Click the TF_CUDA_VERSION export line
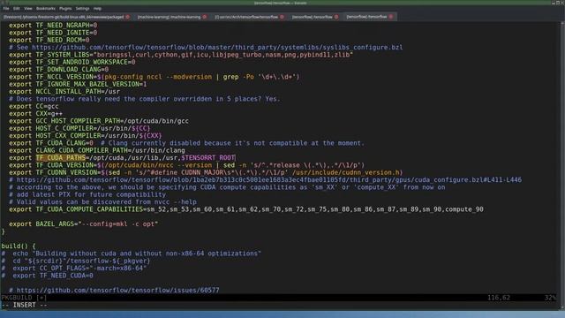The height and width of the screenshot is (318, 565). [x=186, y=165]
